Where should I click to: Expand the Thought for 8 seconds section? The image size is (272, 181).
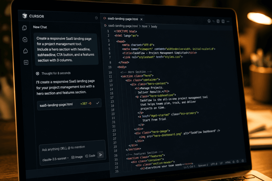[x=56, y=73]
